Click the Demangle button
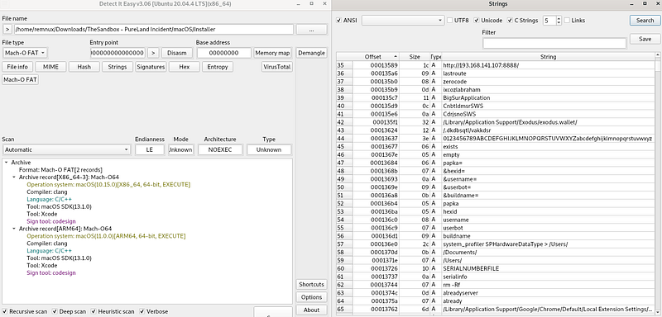662x317 pixels. (x=311, y=53)
